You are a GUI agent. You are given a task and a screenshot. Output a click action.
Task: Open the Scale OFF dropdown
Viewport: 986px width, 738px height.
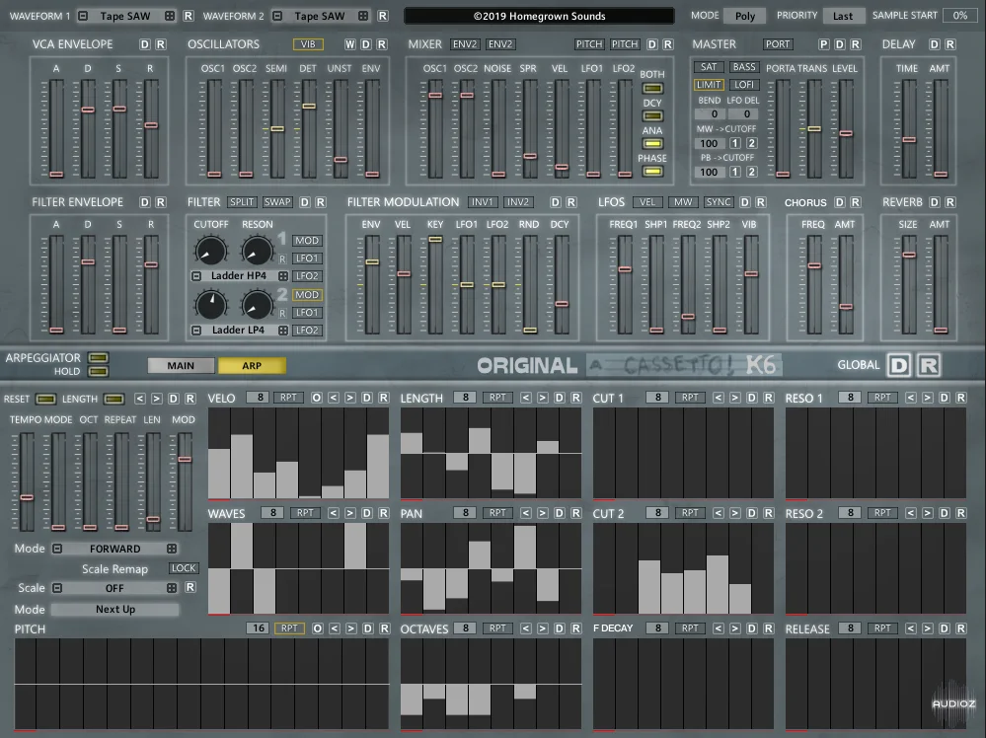coord(115,588)
